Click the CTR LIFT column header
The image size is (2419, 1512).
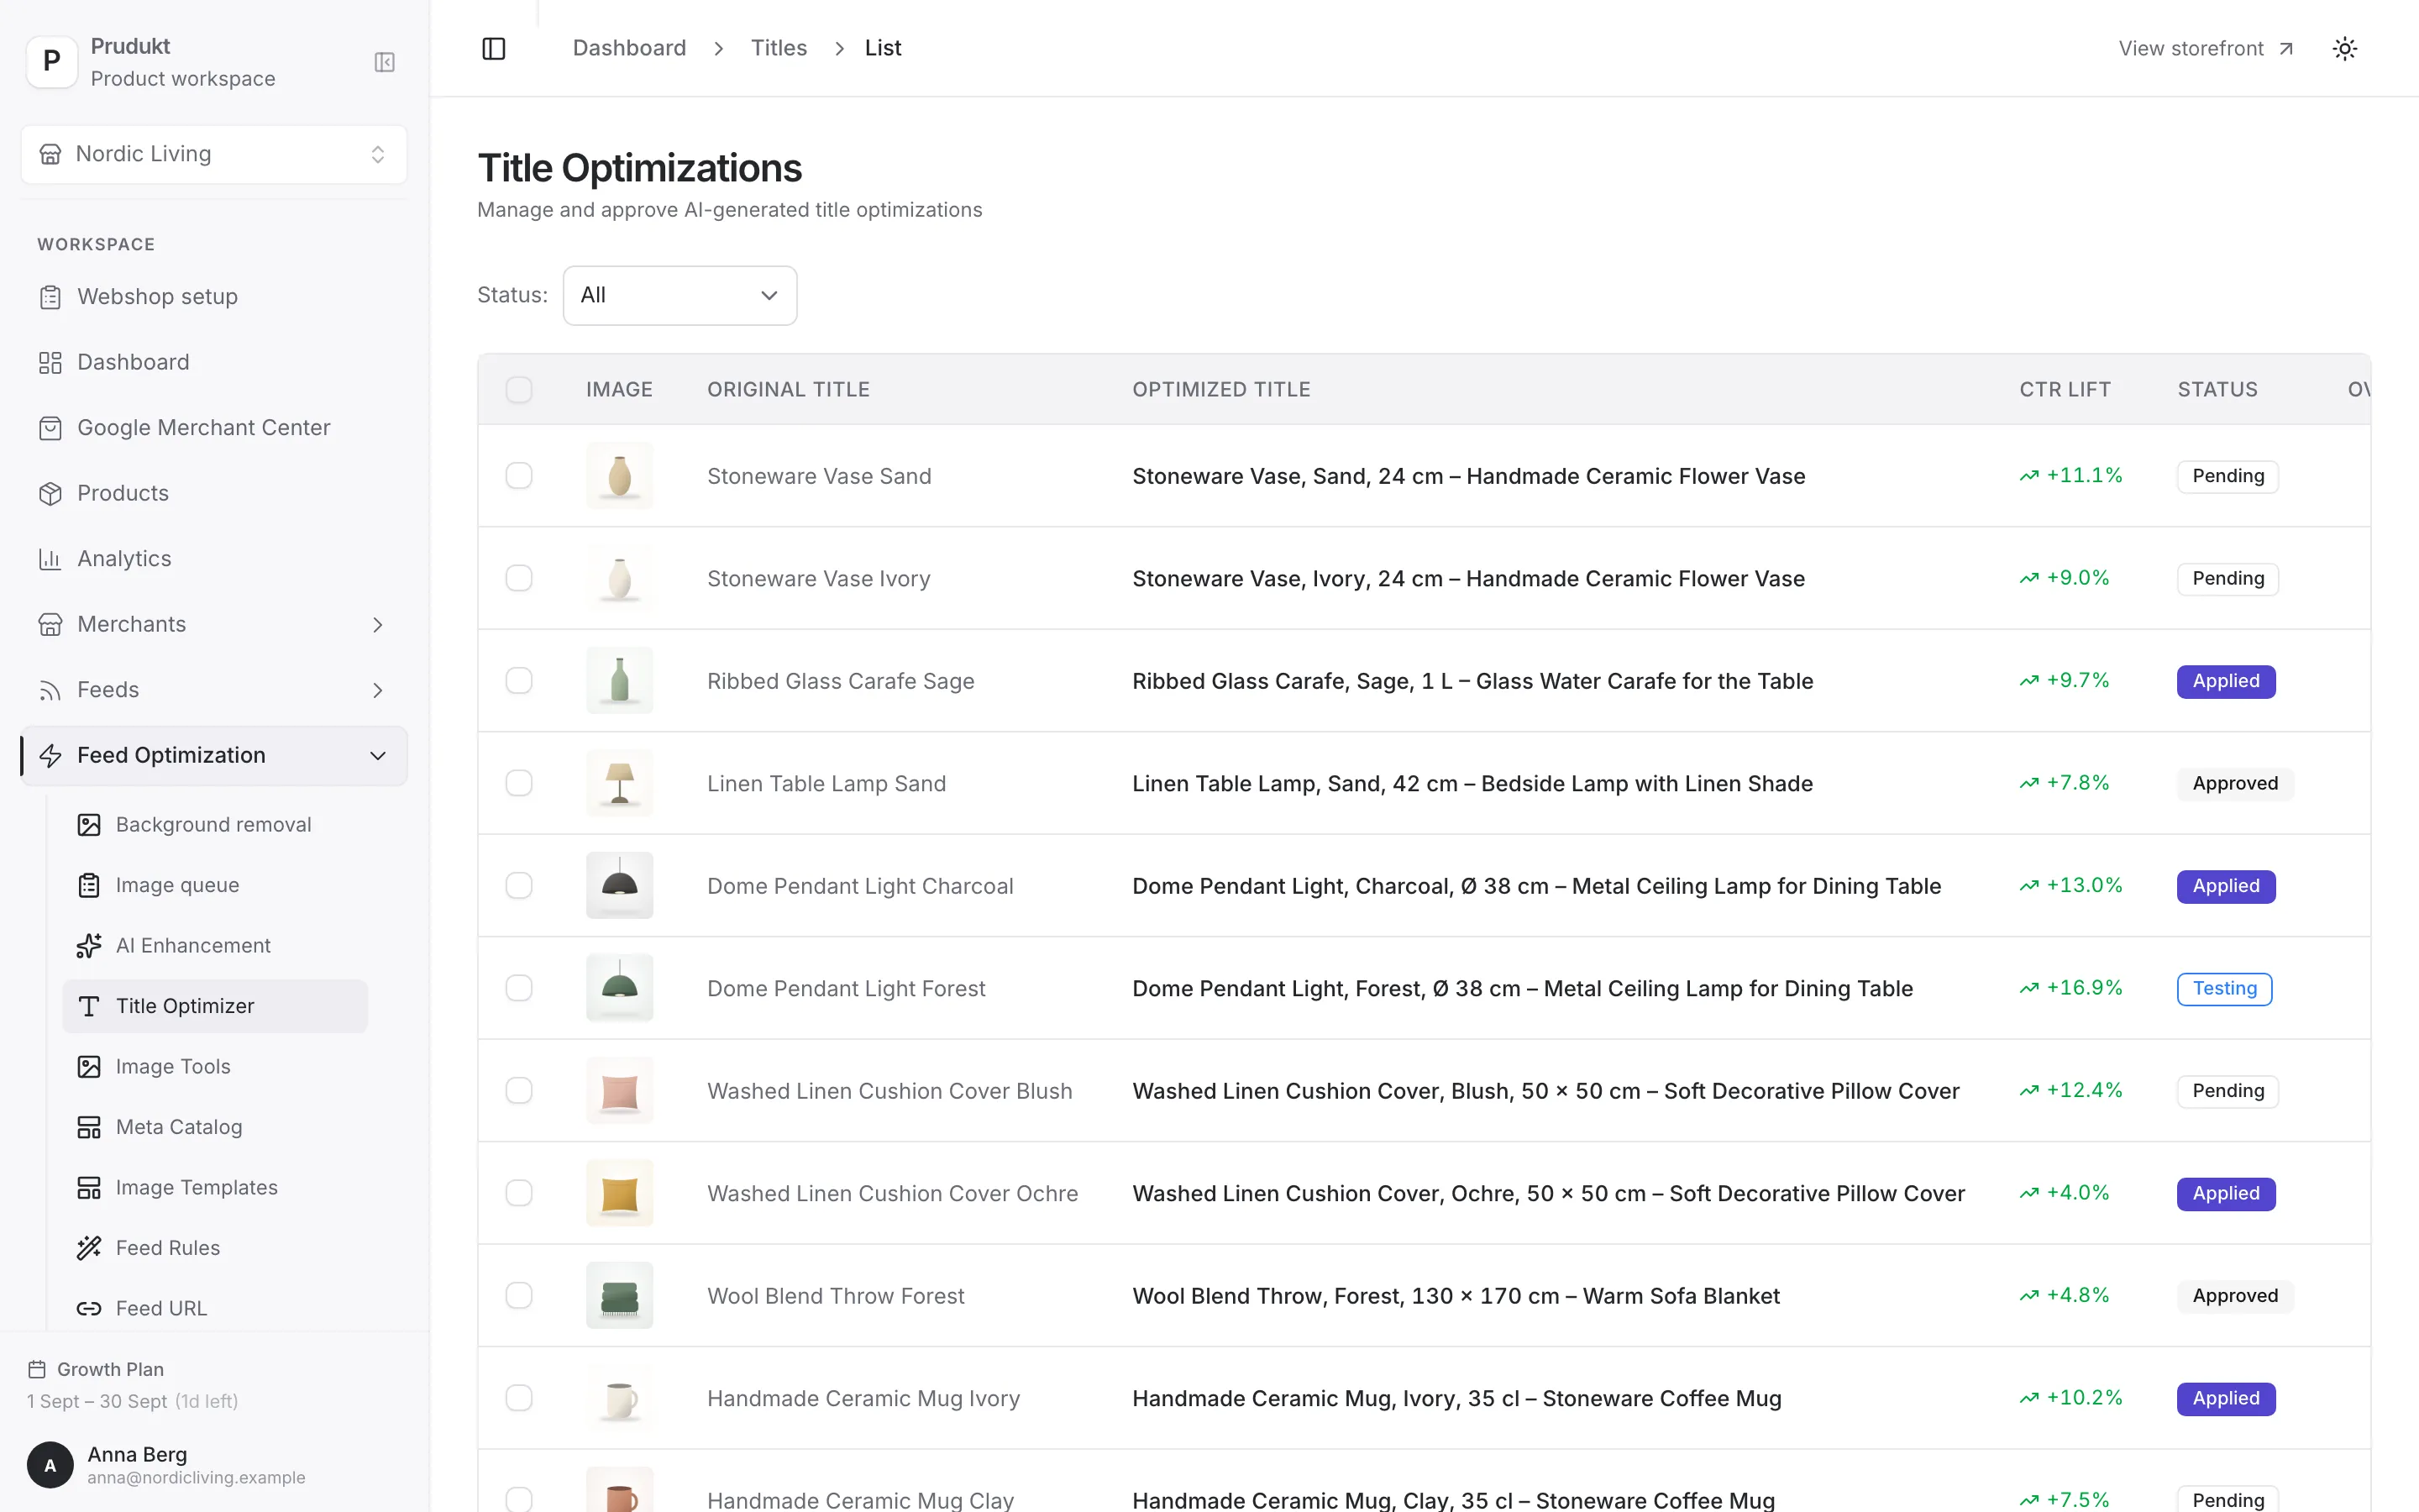coord(2065,389)
